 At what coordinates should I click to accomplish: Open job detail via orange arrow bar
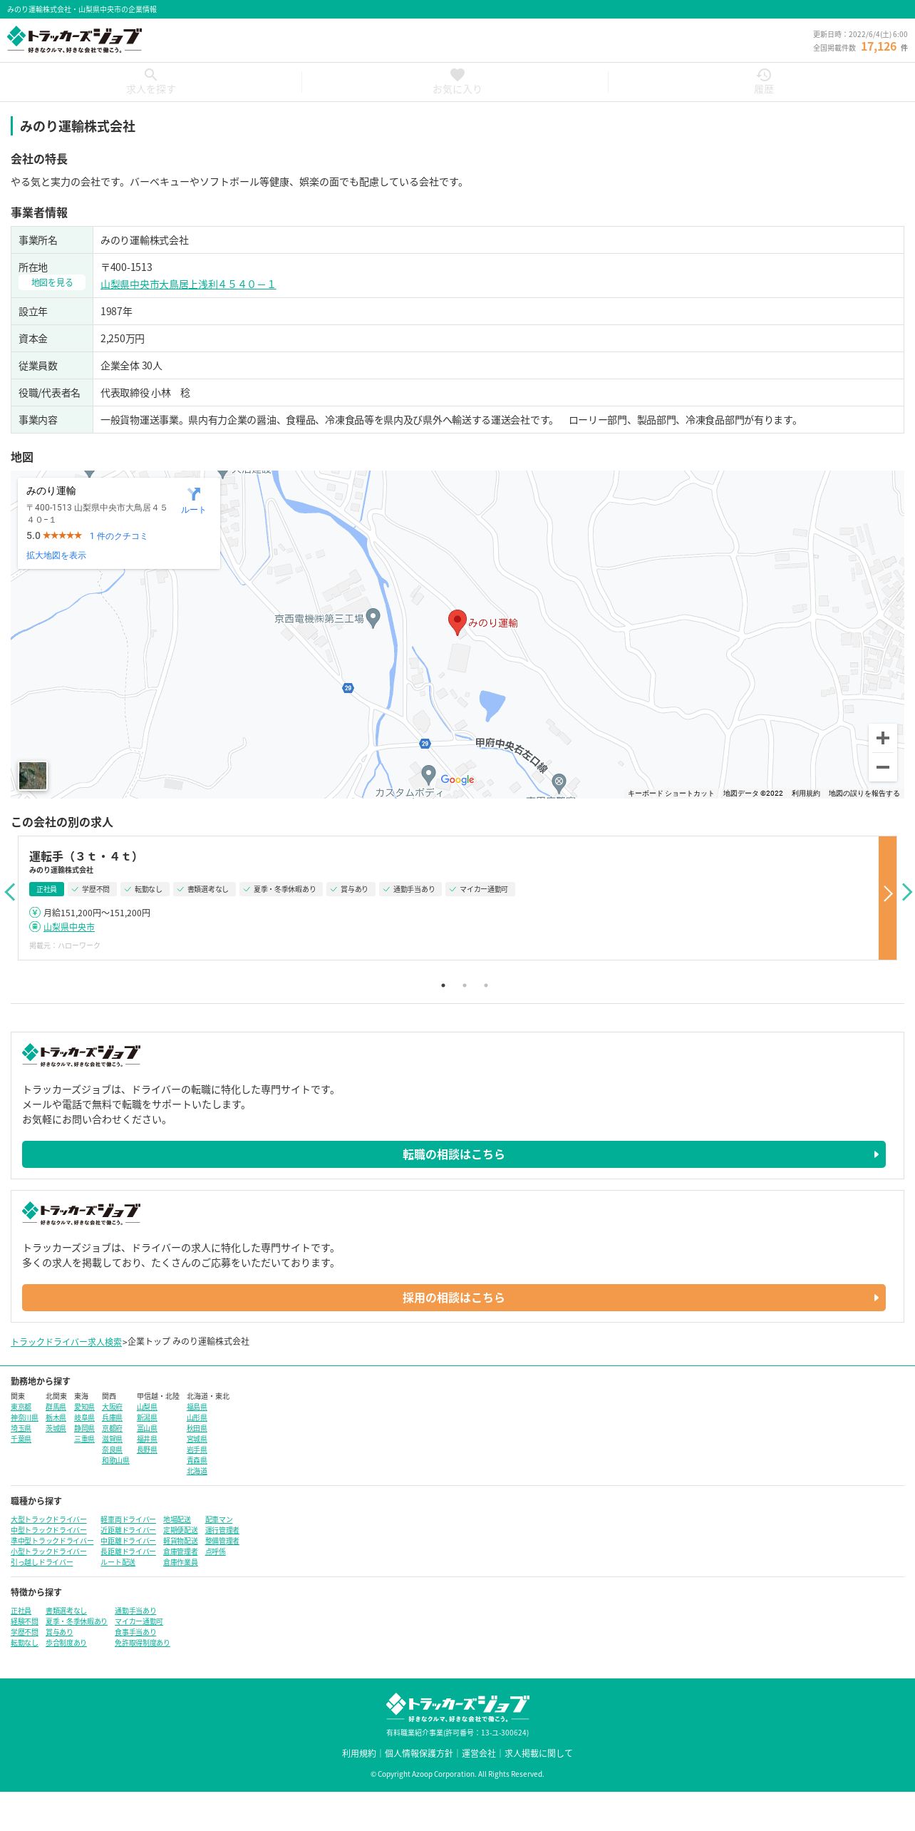pyautogui.click(x=887, y=898)
